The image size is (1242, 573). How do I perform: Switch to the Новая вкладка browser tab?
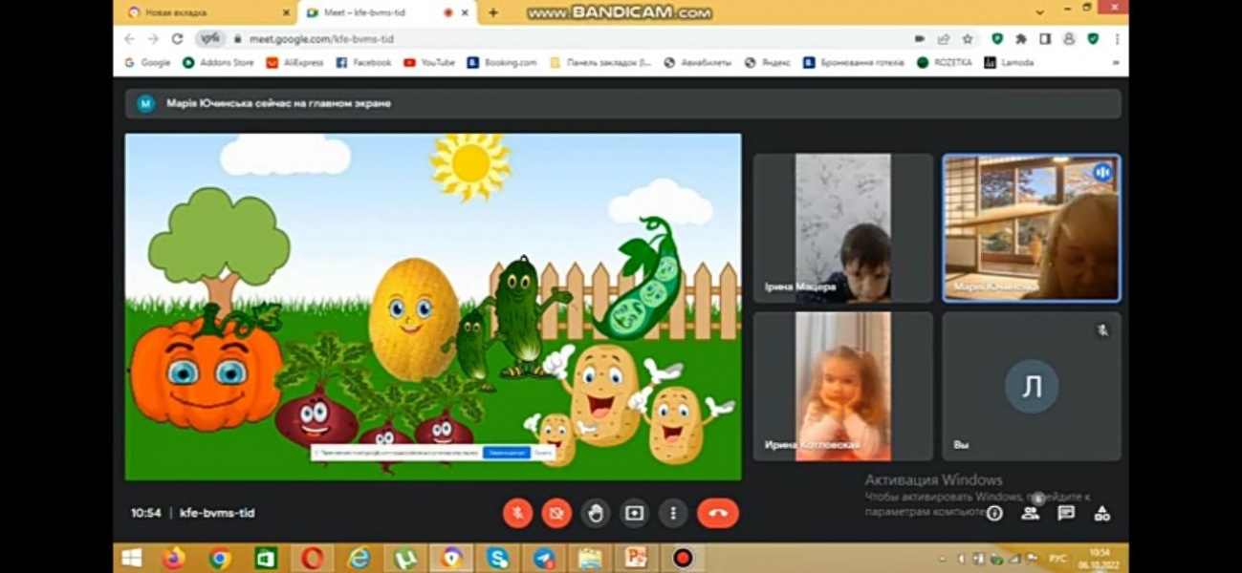(206, 12)
